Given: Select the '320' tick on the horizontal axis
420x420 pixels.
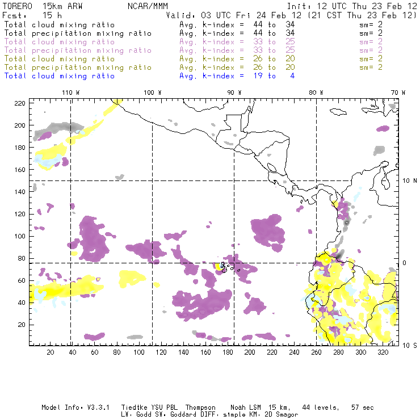Looking at the screenshot, I should [x=383, y=352].
